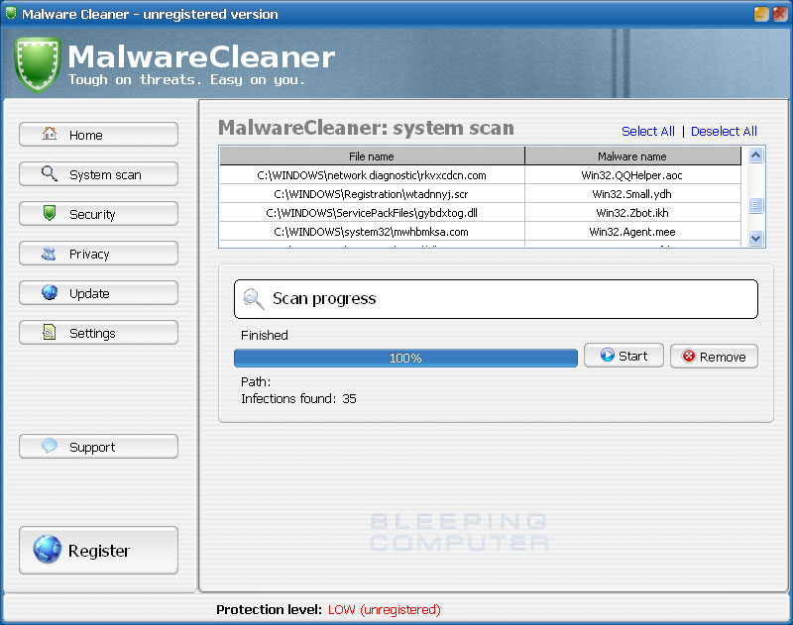Click the Register globe icon
The height and width of the screenshot is (625, 793).
pos(47,551)
